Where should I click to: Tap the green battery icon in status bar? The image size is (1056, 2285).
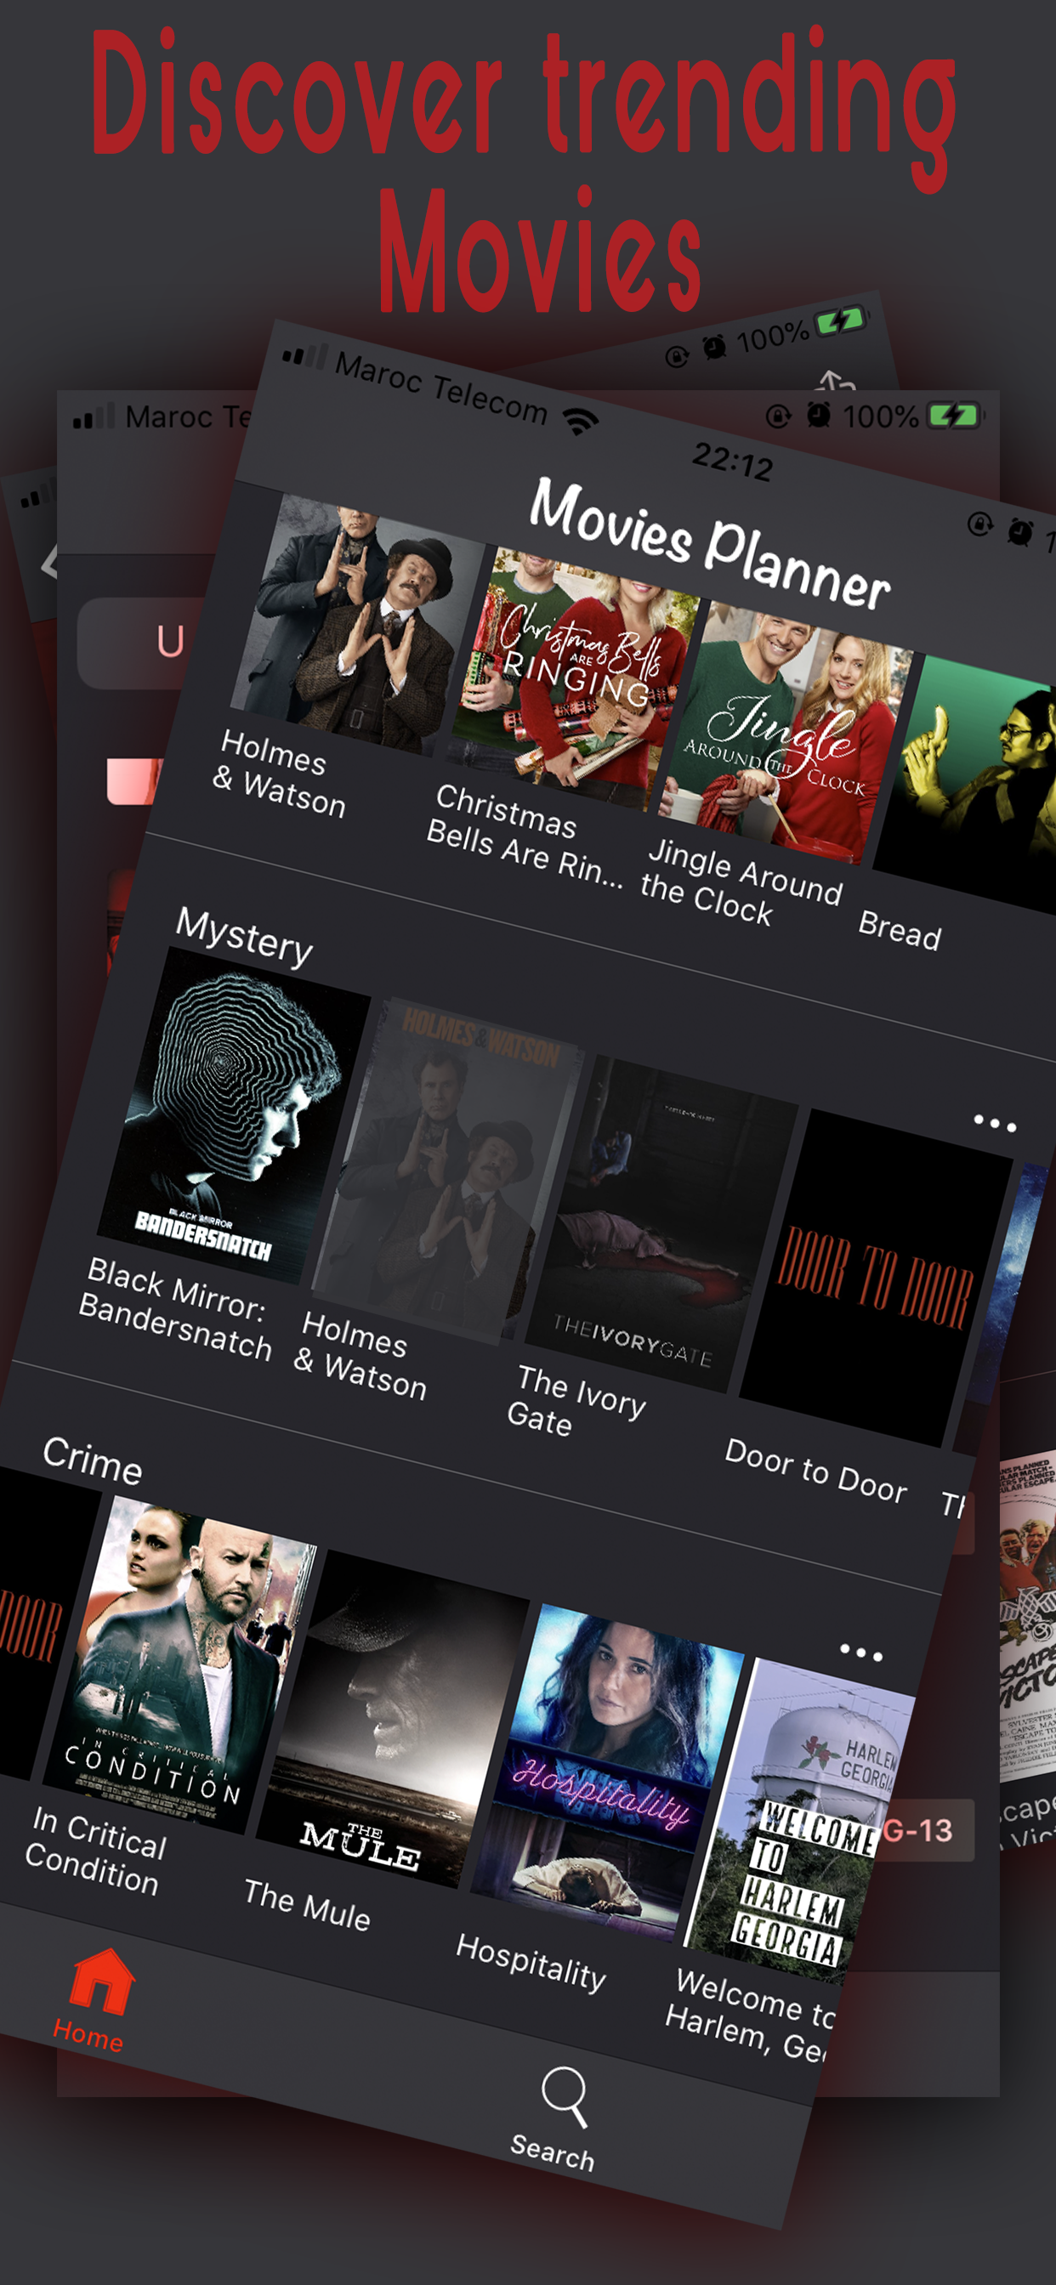[954, 415]
